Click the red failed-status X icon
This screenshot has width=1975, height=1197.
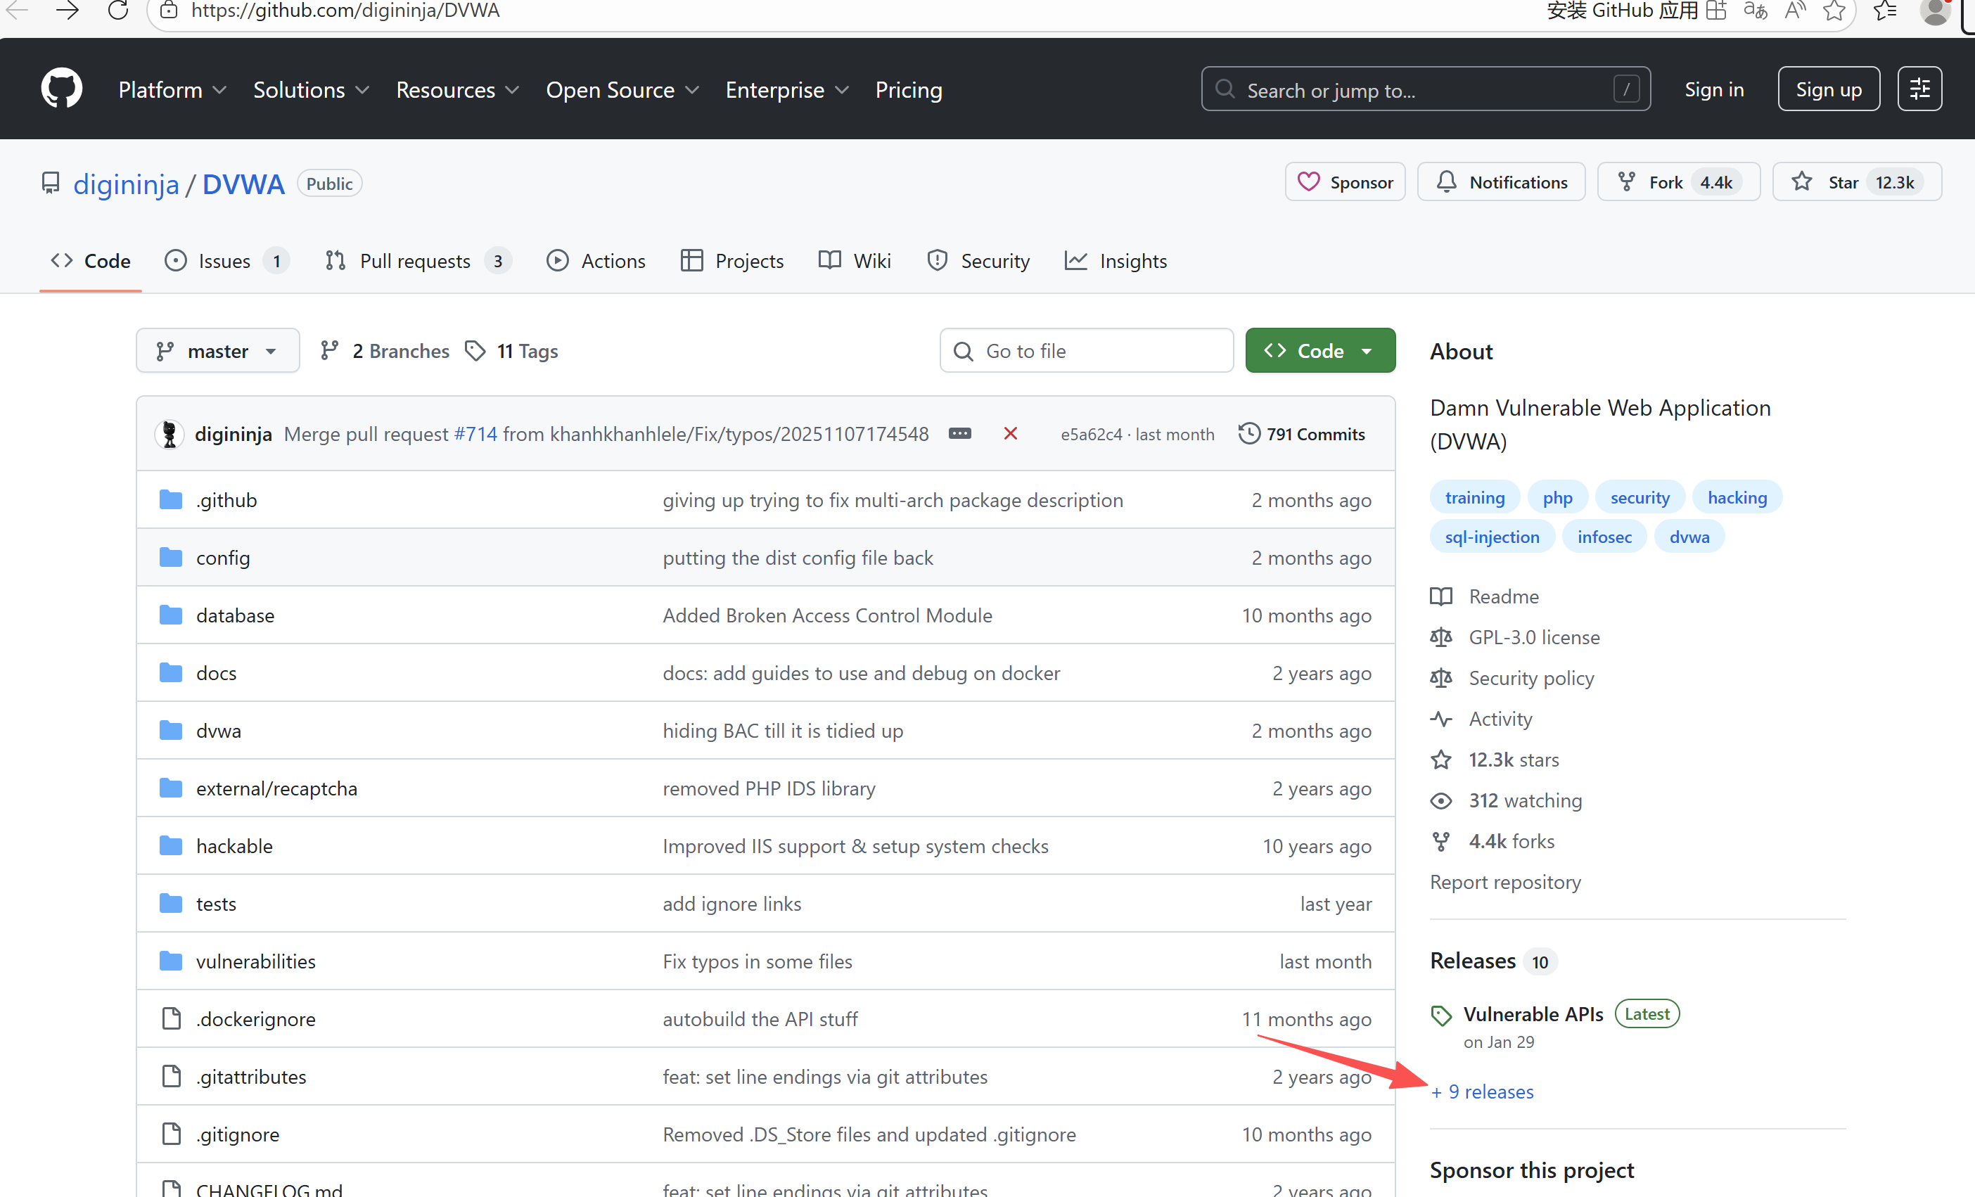[x=1010, y=434]
